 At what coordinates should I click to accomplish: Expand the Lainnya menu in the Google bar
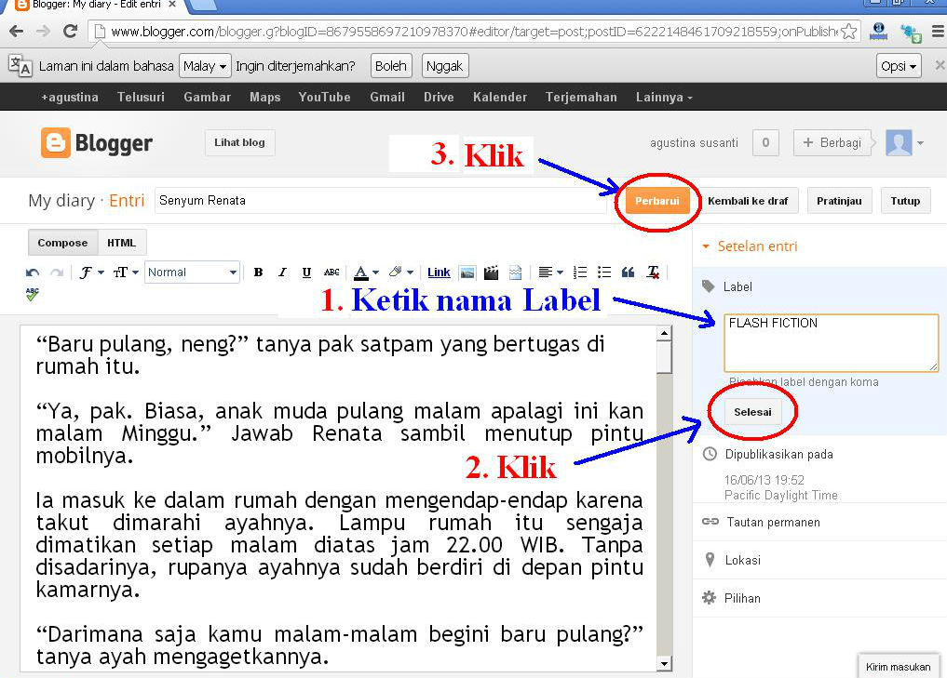(x=664, y=97)
